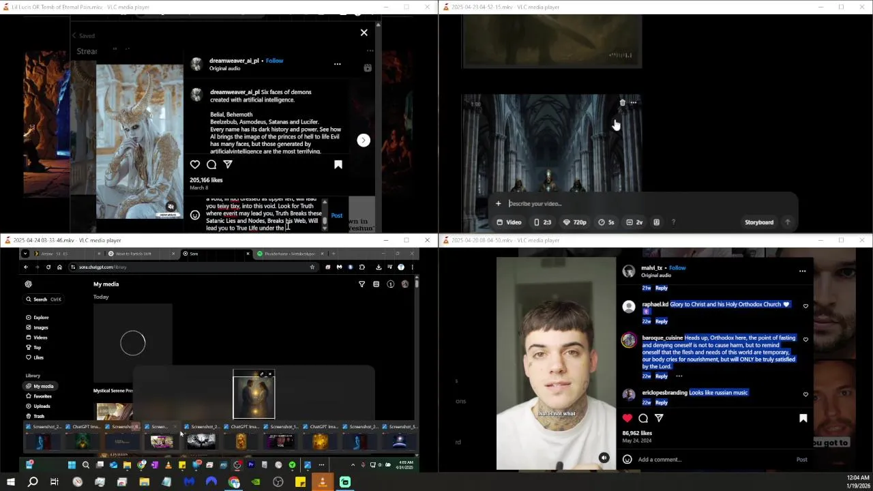The height and width of the screenshot is (491, 873).
Task: Open VLC from the Windows taskbar
Action: (x=323, y=482)
